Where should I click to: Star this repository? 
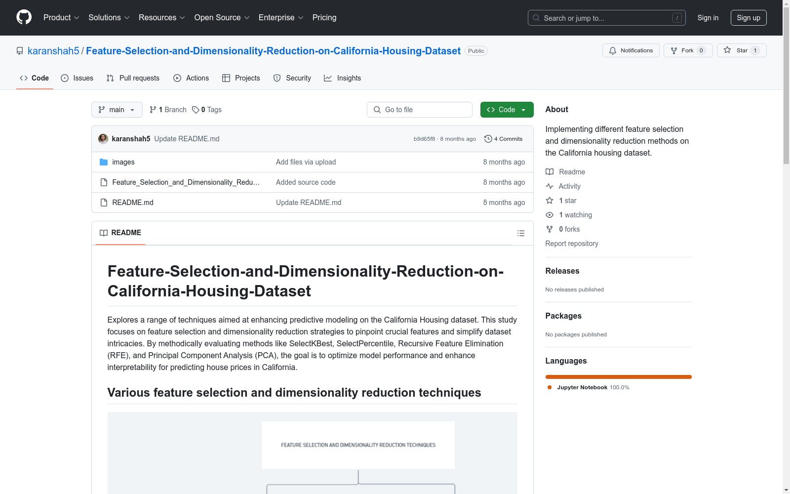741,50
